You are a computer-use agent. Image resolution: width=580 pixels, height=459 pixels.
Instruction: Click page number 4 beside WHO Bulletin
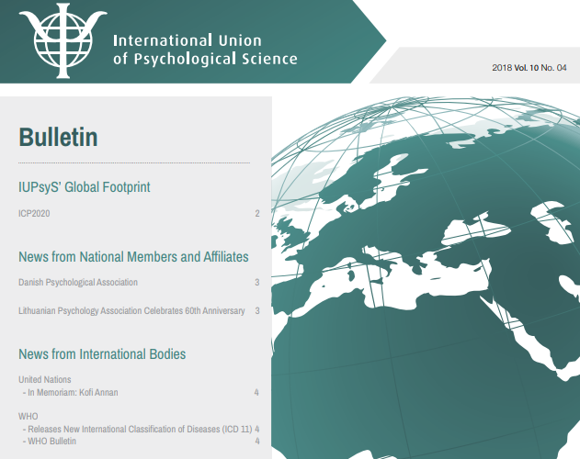pos(257,442)
